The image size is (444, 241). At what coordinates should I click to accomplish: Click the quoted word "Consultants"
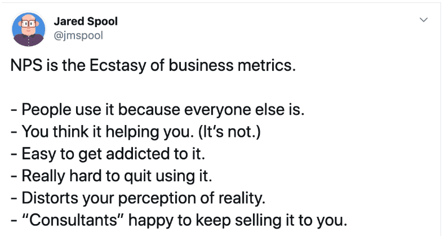click(x=73, y=220)
